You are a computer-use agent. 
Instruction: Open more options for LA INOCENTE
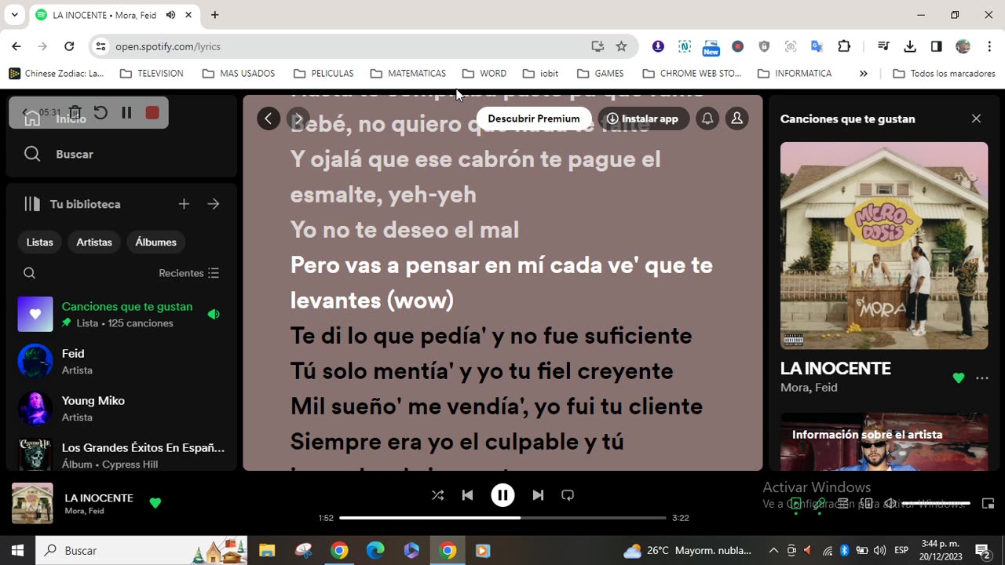[982, 378]
